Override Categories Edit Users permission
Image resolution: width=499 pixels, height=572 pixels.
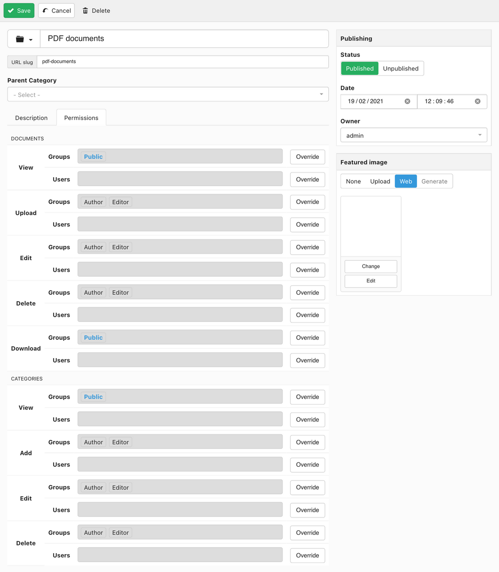[308, 510]
